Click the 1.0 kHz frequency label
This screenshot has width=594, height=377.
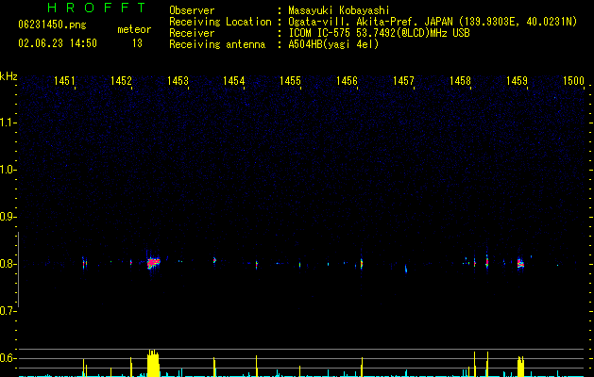[x=8, y=170]
